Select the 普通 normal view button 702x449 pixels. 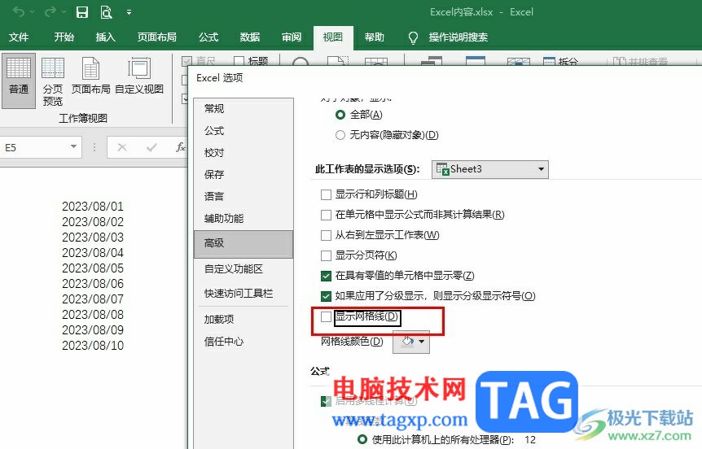(19, 81)
